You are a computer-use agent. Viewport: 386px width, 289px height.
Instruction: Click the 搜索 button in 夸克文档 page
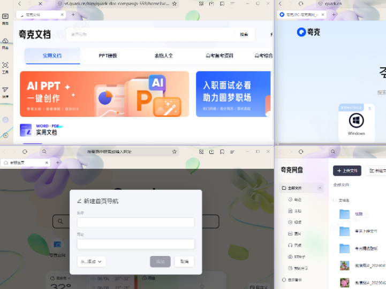click(244, 34)
